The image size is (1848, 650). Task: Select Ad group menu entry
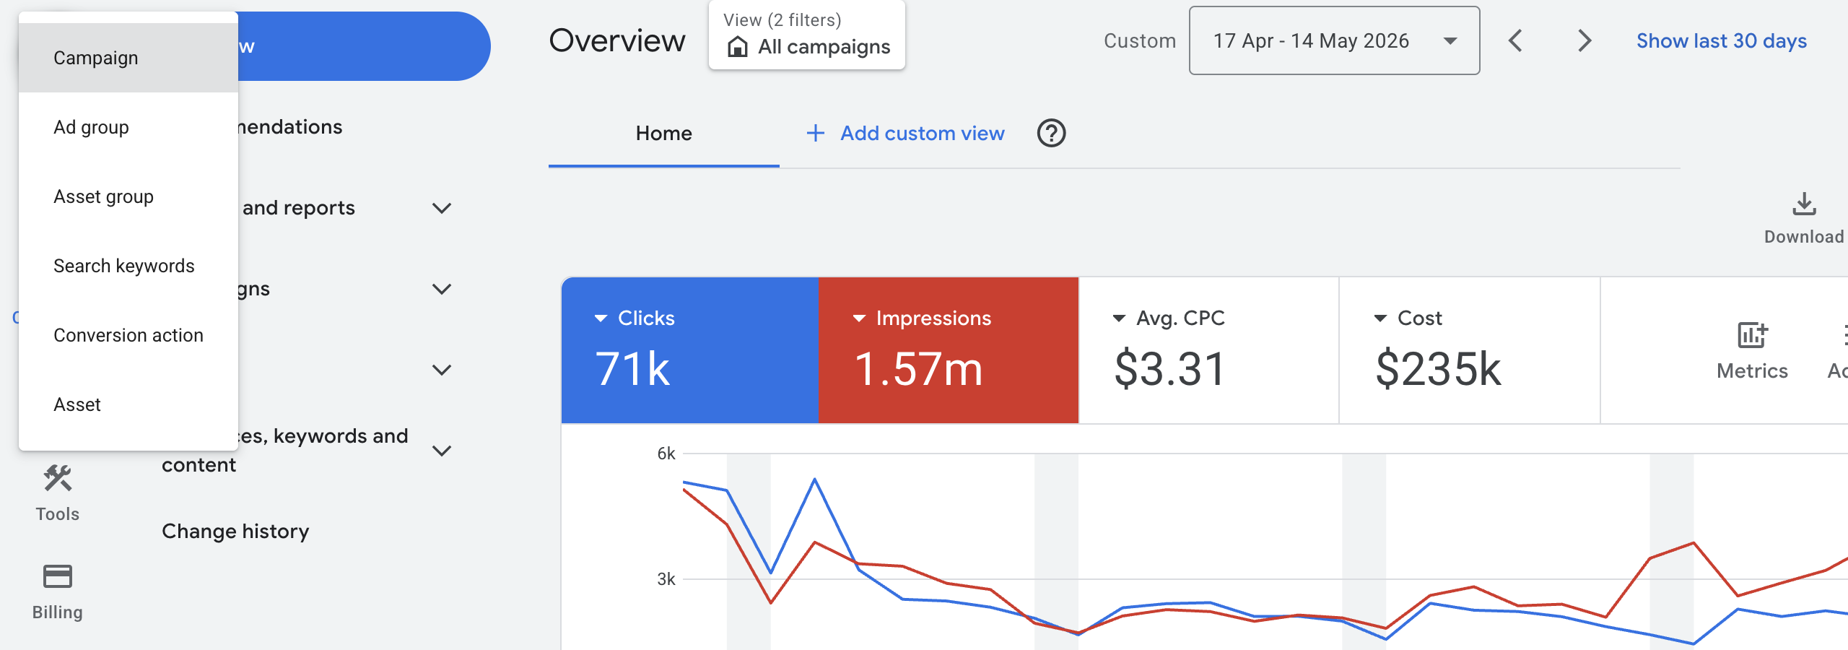[x=128, y=127]
